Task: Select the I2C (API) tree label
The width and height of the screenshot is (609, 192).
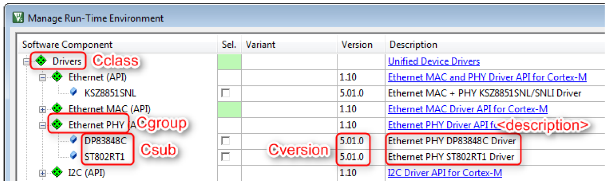Action: click(x=87, y=172)
